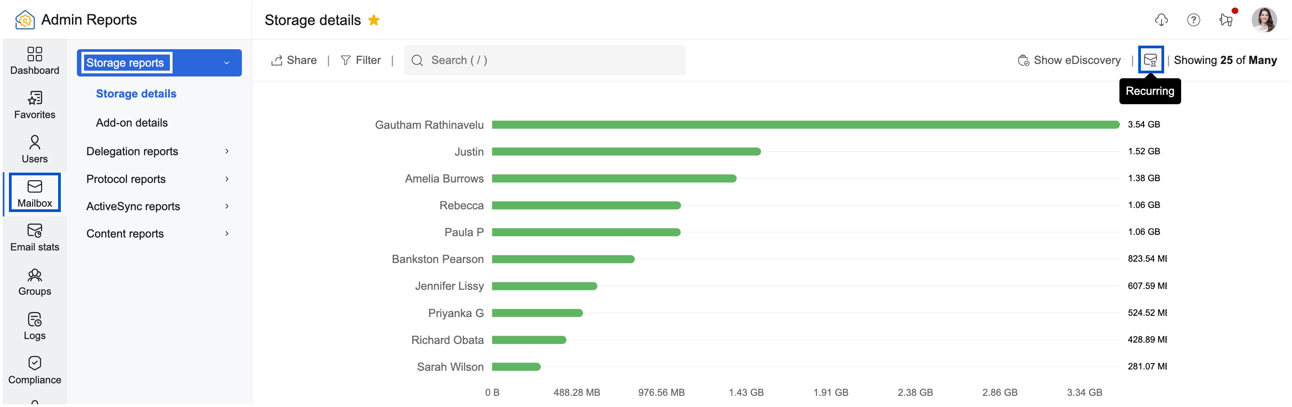Image resolution: width=1292 pixels, height=407 pixels.
Task: Unfavorite the Storage details report star
Action: pos(374,20)
